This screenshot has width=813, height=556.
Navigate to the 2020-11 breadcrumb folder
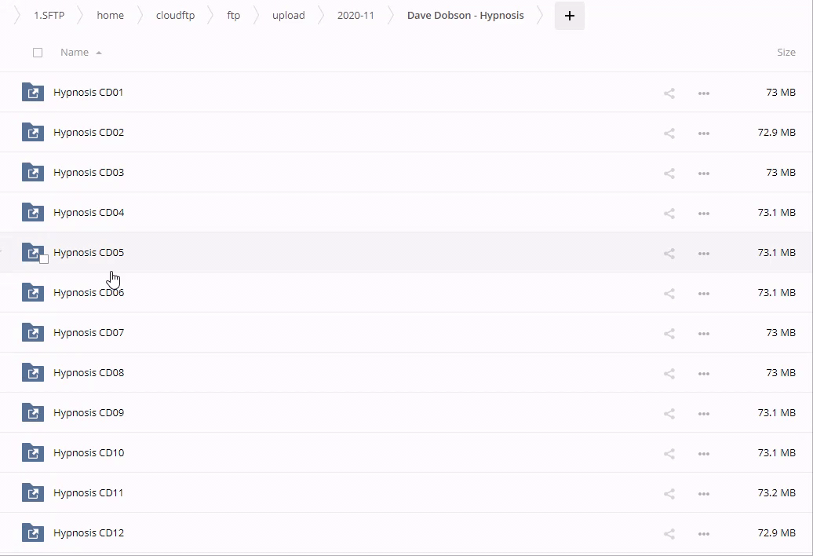pos(355,16)
